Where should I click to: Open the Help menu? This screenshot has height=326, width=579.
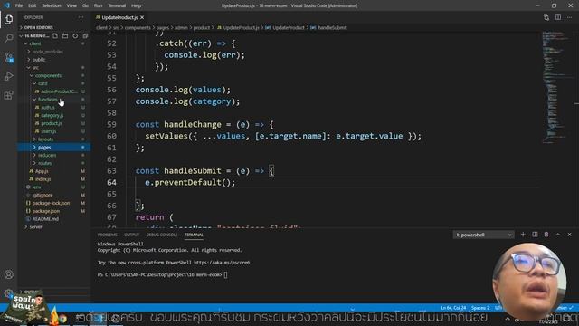(137, 5)
